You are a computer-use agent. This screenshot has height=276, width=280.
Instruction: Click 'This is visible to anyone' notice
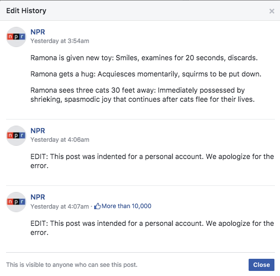coord(72,265)
